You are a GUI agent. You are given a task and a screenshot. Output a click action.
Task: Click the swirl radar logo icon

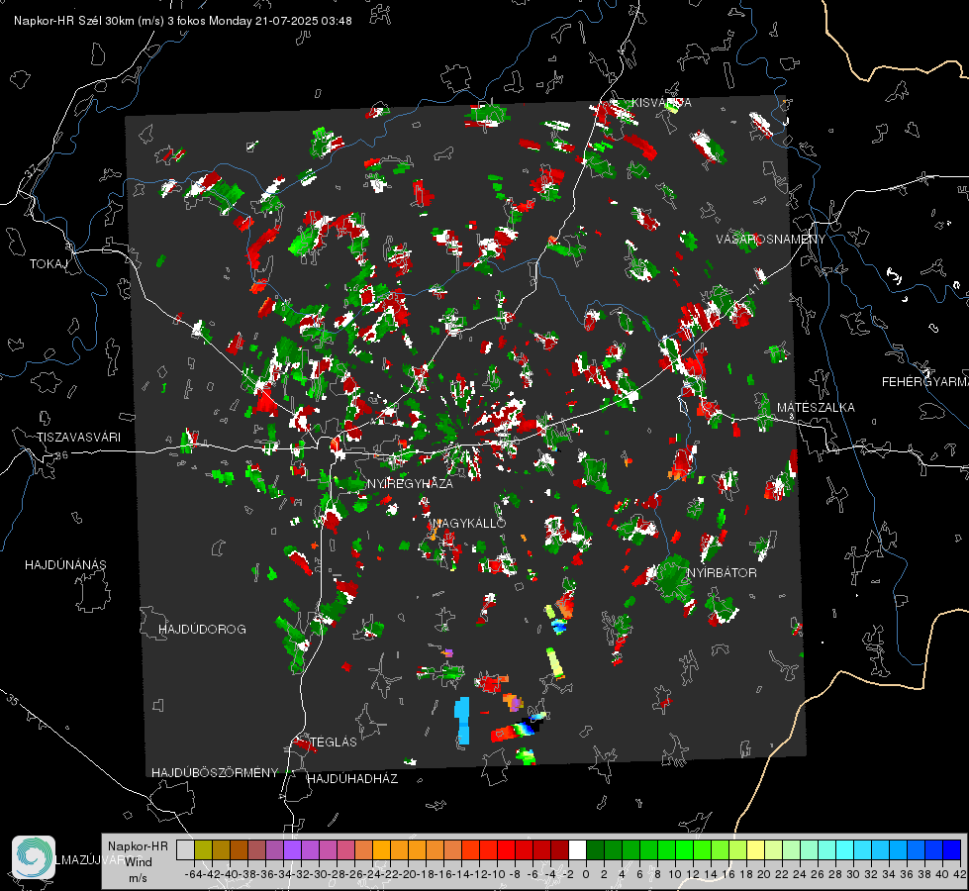point(34,857)
